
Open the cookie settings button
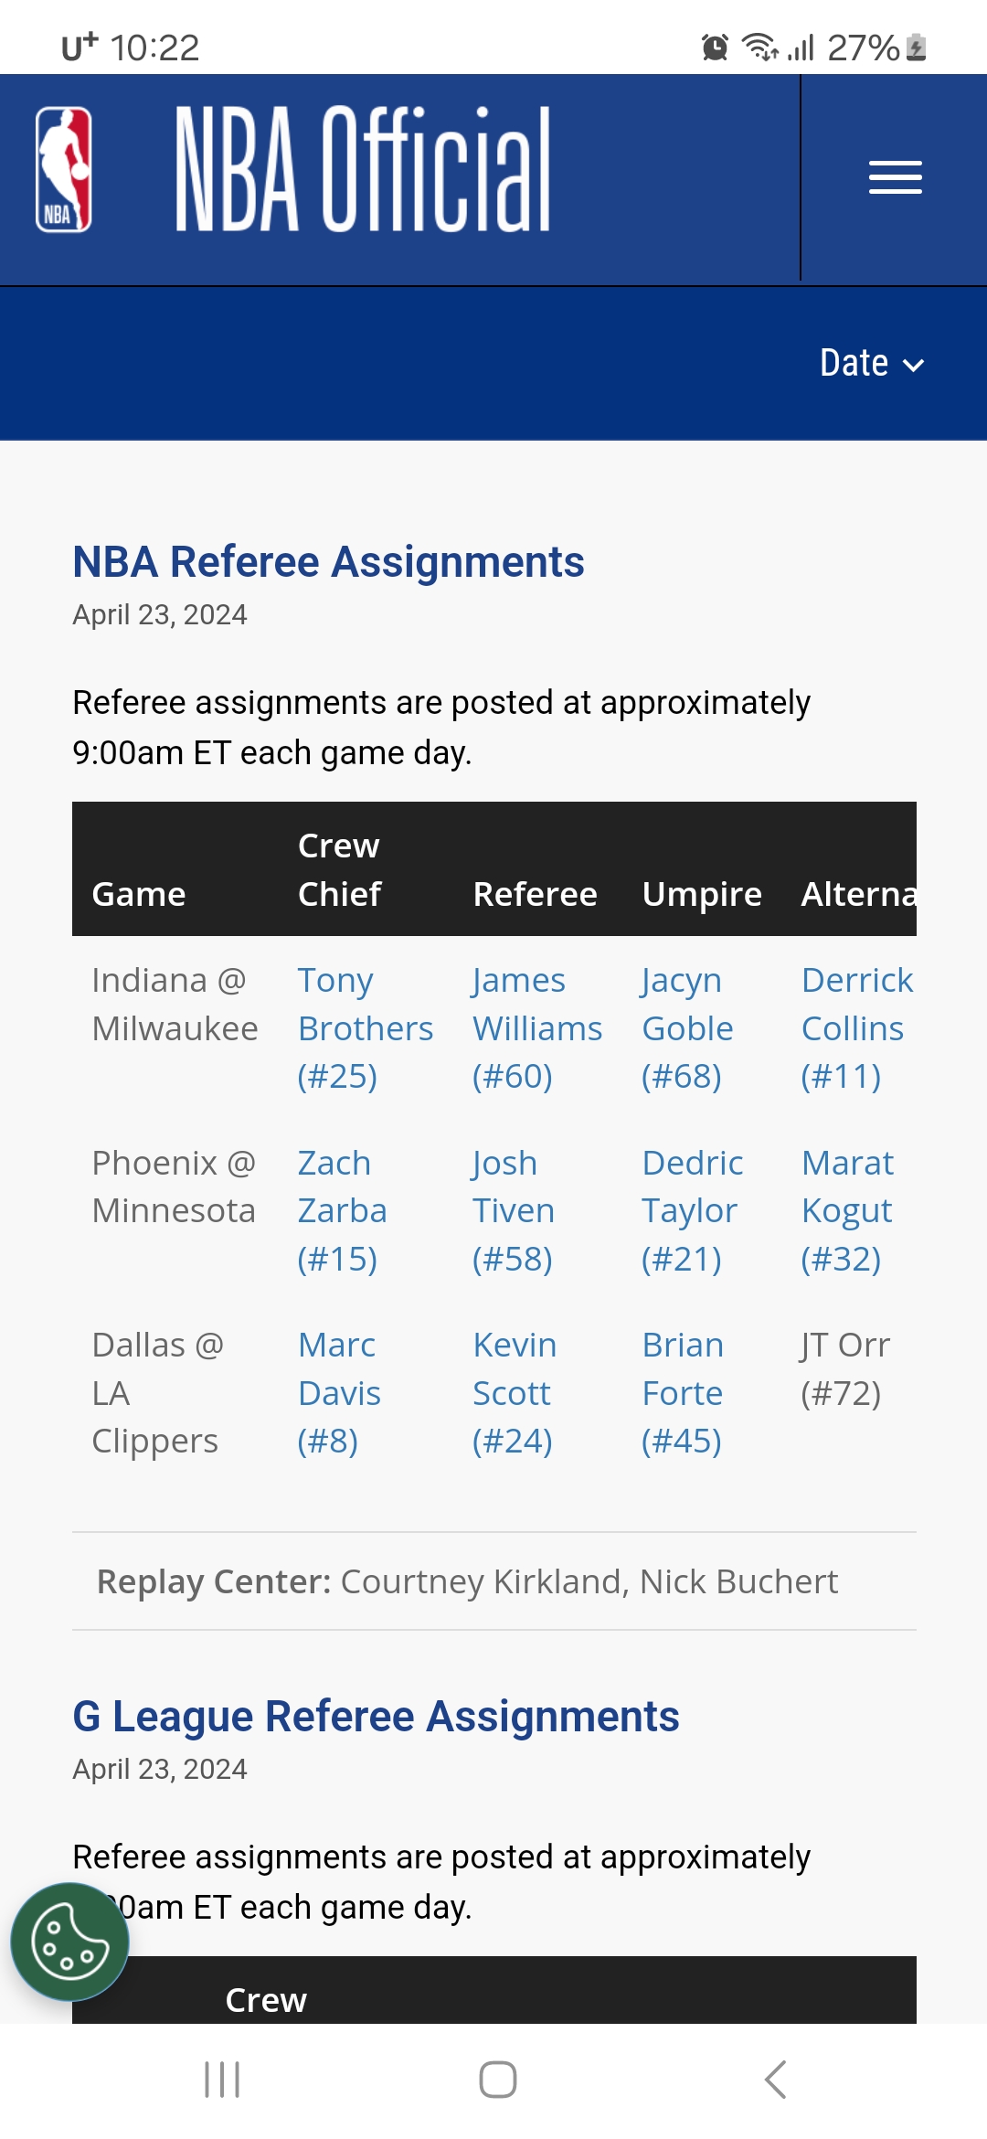click(69, 1942)
